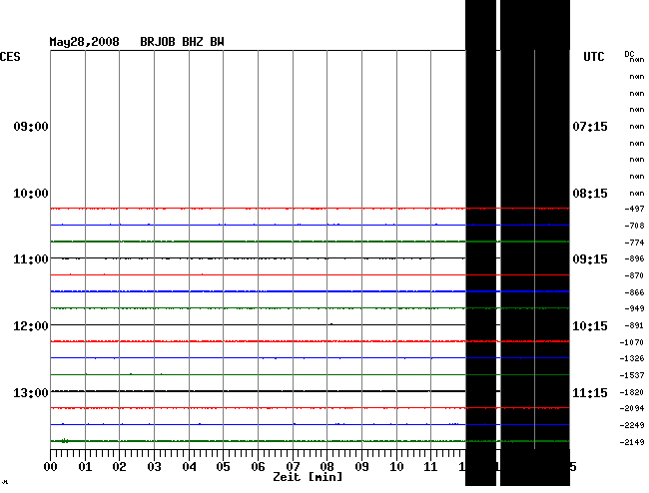Select the DC value -896
The width and height of the screenshot is (649, 493).
(x=634, y=258)
